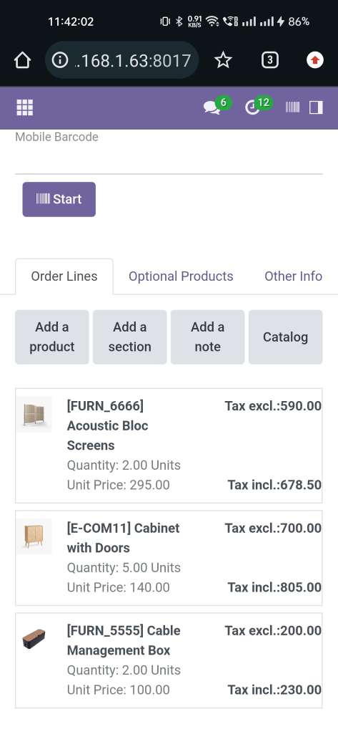
Task: Tap the barcode scanner icon in header
Action: 292,107
